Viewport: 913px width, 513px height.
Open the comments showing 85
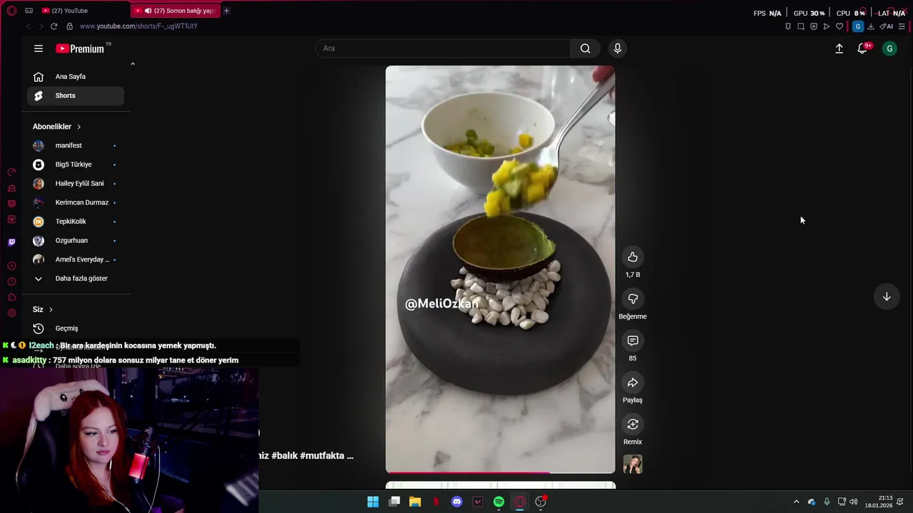(x=633, y=341)
